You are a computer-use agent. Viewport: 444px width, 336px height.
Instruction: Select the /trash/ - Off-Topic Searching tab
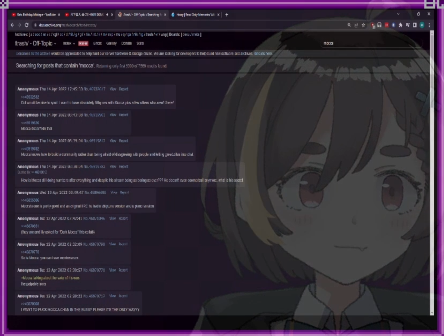(x=142, y=15)
